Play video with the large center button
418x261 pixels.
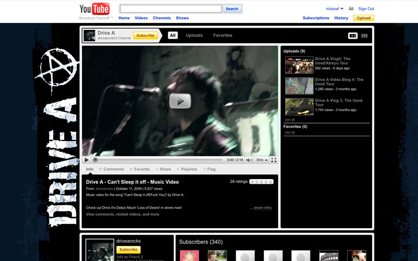[x=180, y=101]
